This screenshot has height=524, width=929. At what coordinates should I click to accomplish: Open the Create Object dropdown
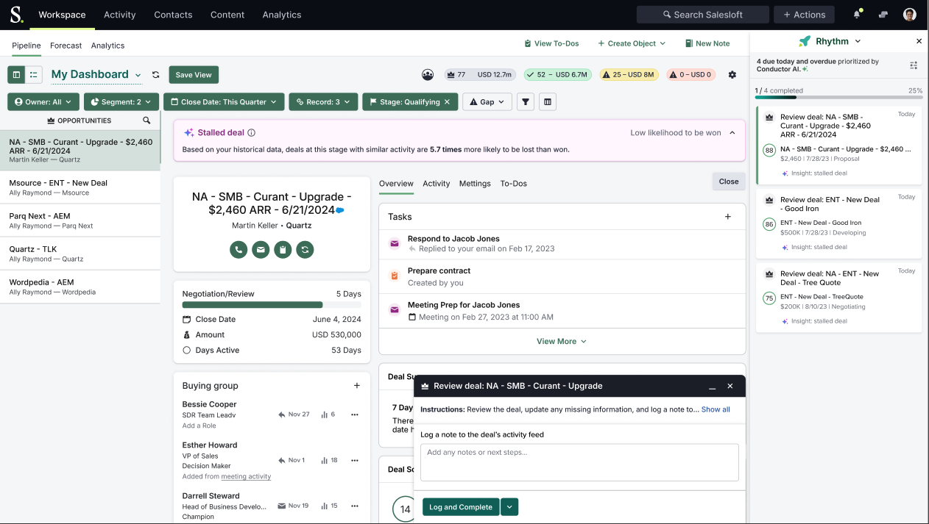632,43
